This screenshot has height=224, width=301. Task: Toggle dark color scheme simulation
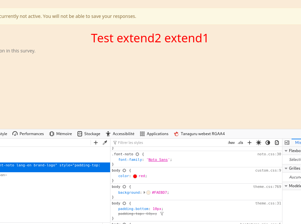tap(268, 143)
